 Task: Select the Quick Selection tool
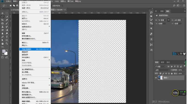[7, 17]
